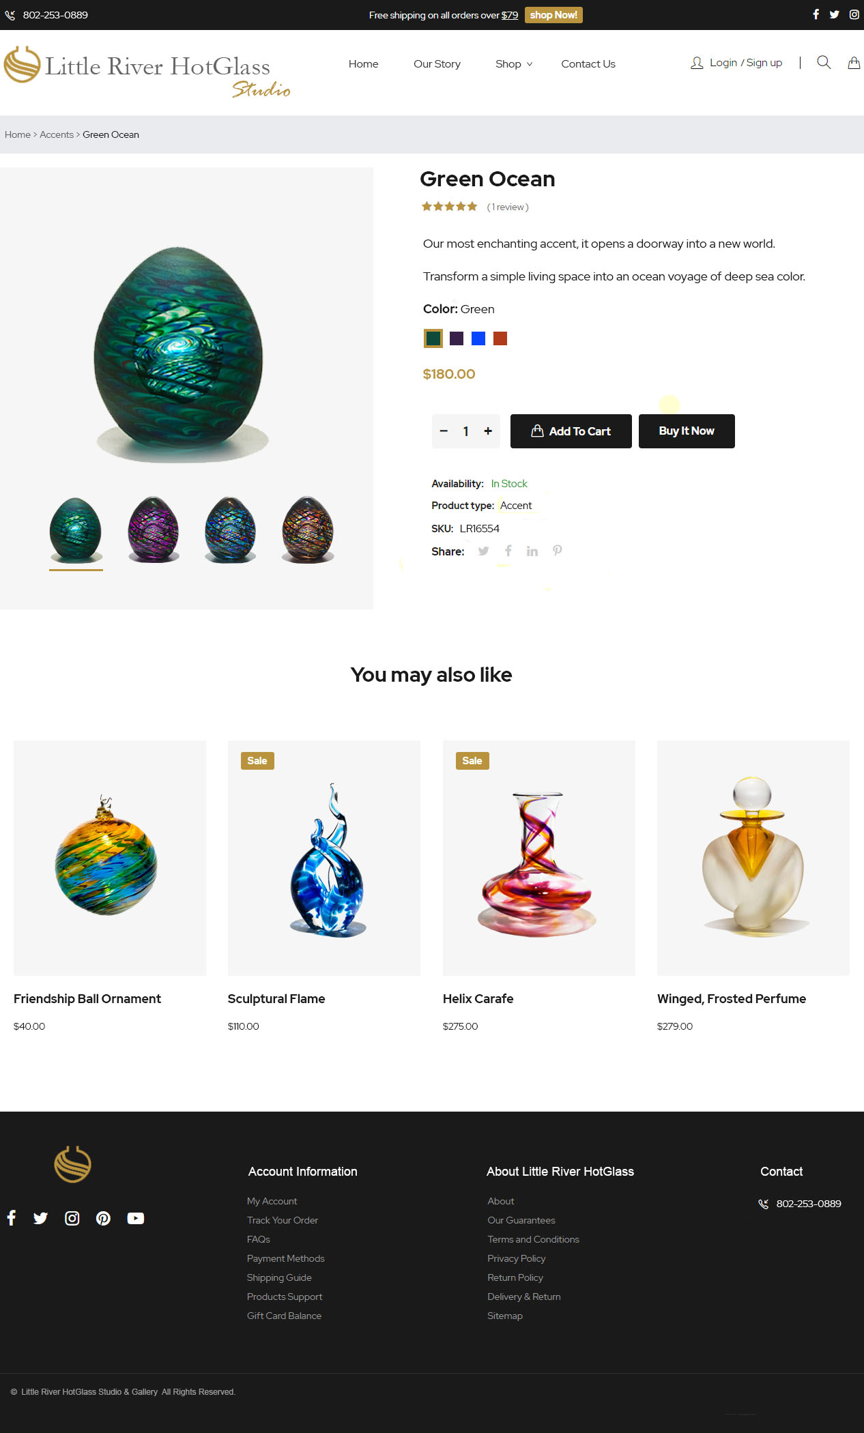This screenshot has width=864, height=1433.
Task: Select the blue color swatch
Action: [478, 338]
